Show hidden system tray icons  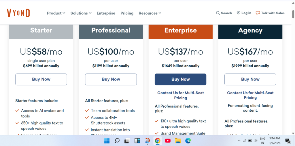point(239,141)
